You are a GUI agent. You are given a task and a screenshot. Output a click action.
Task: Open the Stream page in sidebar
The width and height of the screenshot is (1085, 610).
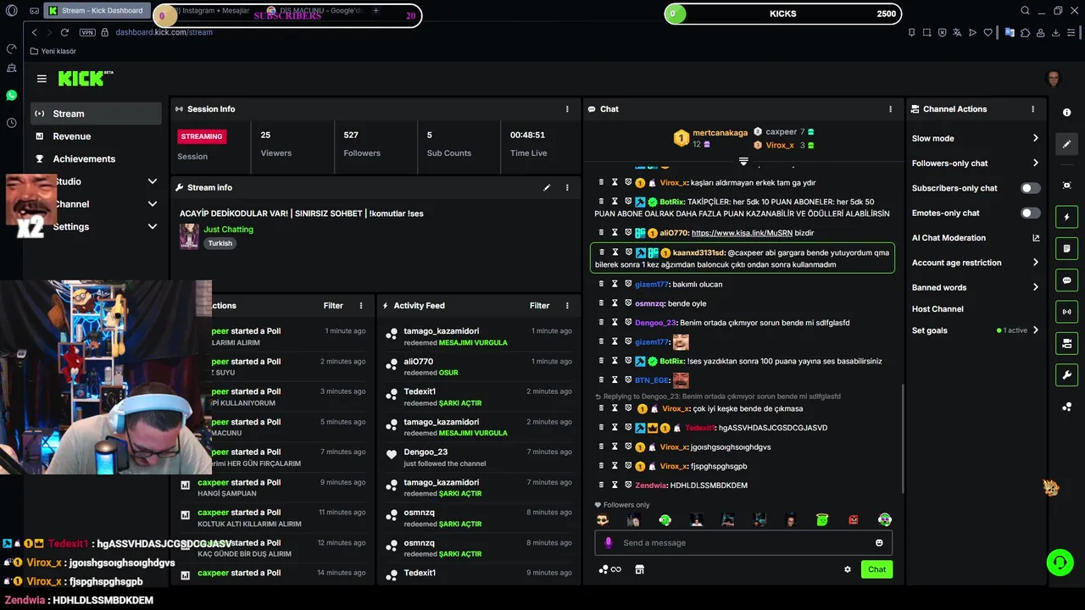[96, 114]
